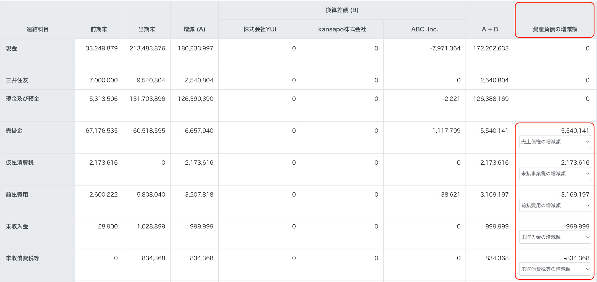Viewport: 597px width, 282px height.
Task: Open the 売上債権の増減額 dropdown
Action: (555, 142)
